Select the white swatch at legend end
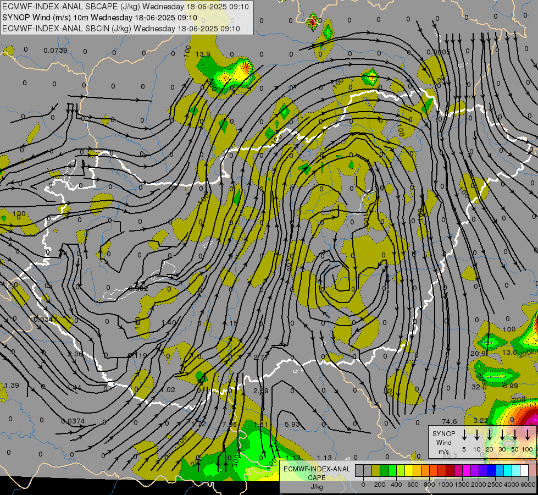 click(524, 470)
